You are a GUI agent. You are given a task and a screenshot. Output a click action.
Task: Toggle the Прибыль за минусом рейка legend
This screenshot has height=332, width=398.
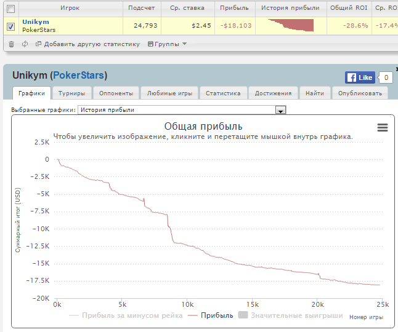click(x=126, y=315)
